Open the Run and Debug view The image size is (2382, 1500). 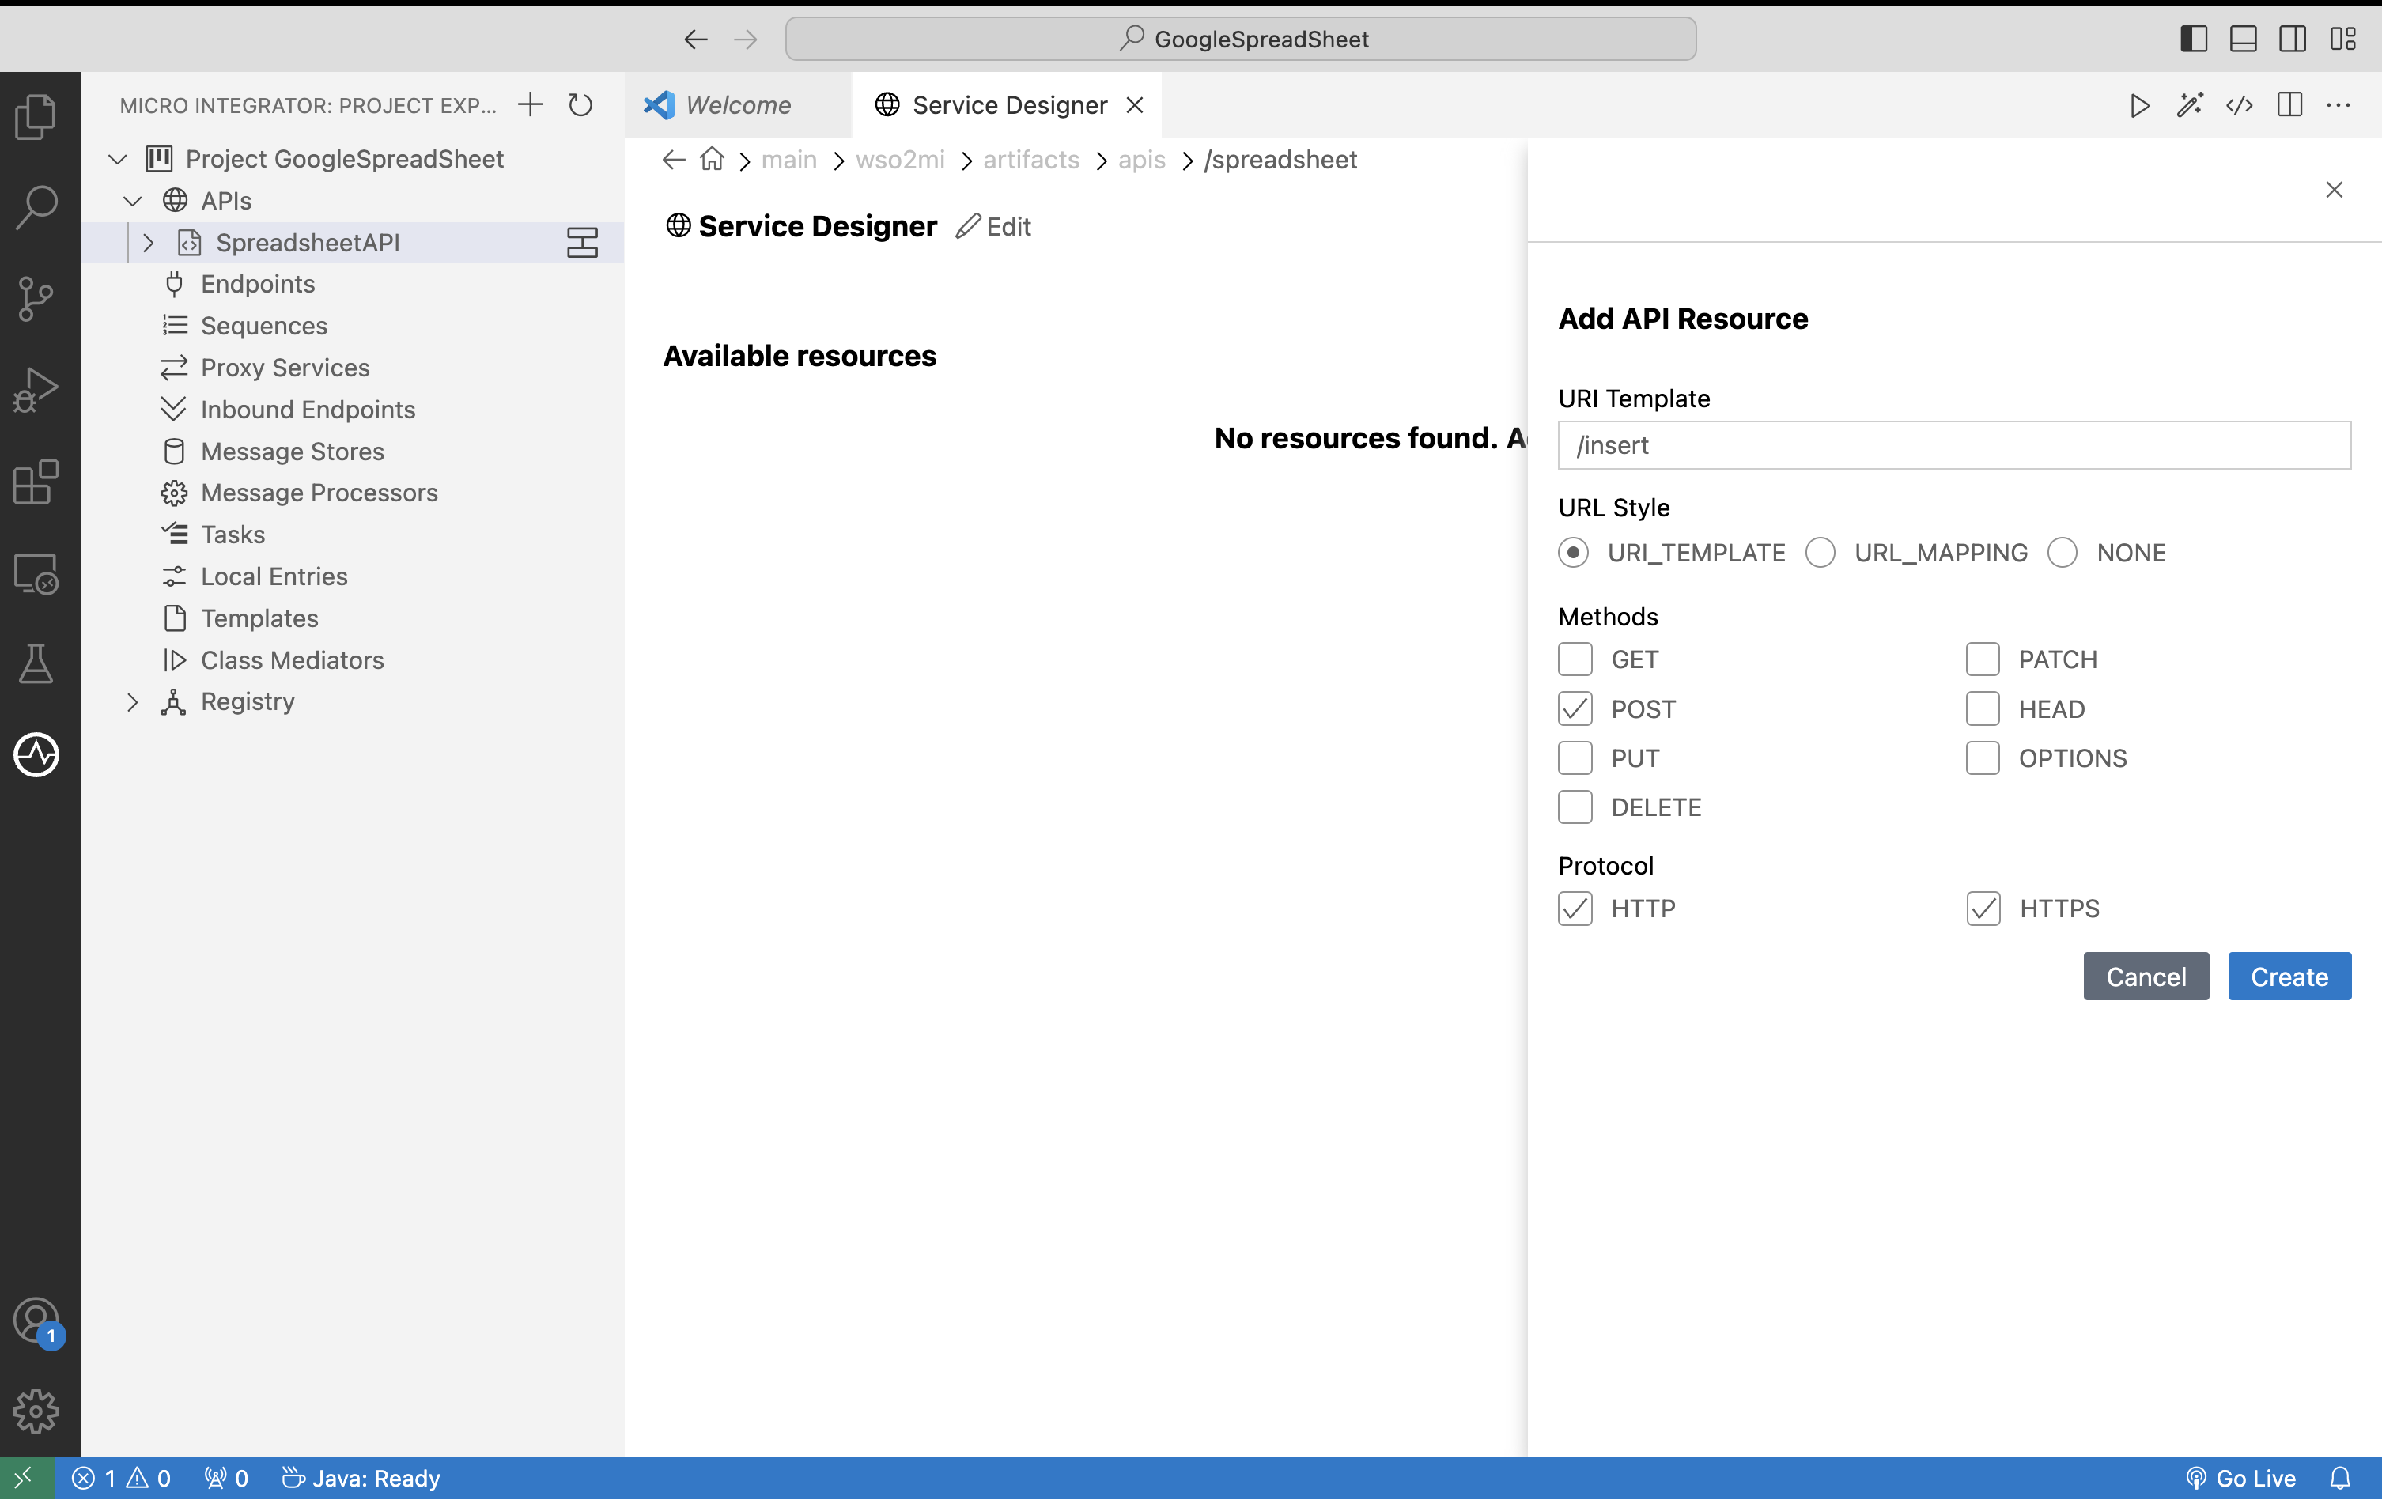coord(36,390)
